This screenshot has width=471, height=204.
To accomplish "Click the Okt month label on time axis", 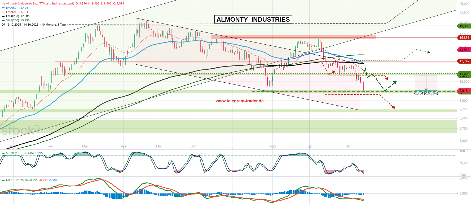I will point(348,146).
